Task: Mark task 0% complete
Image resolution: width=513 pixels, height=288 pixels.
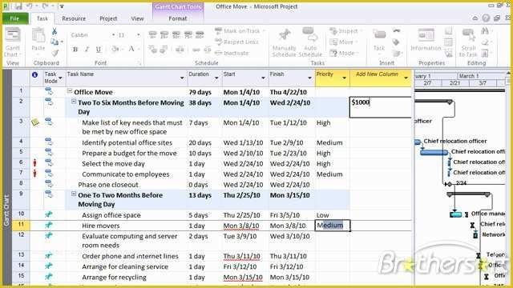Action: point(152,34)
